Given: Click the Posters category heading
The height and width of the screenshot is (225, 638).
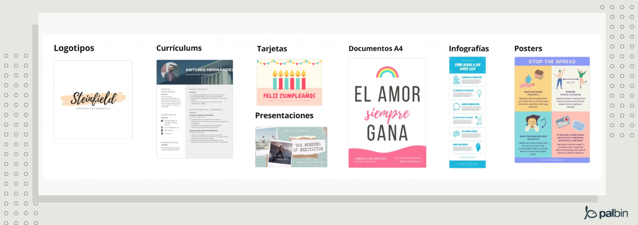Looking at the screenshot, I should pyautogui.click(x=528, y=48).
